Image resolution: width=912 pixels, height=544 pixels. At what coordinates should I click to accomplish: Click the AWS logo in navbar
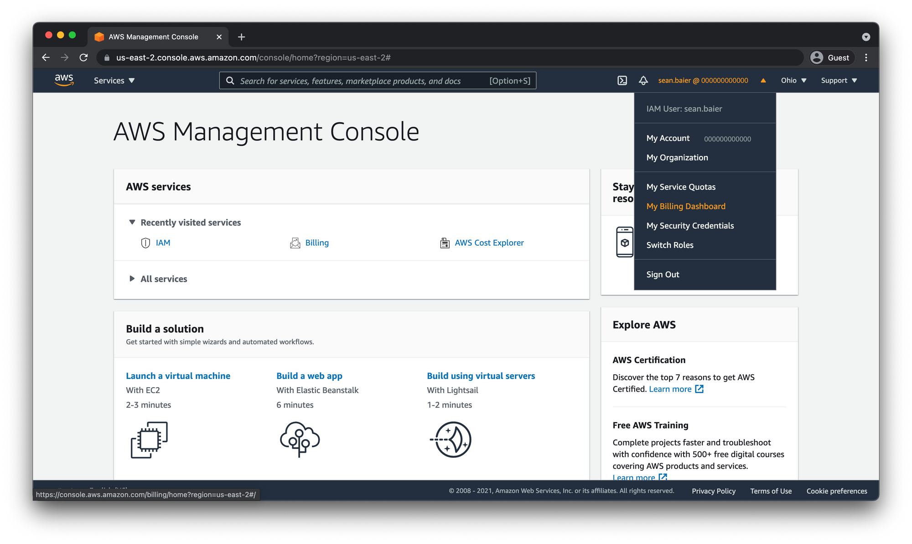64,80
